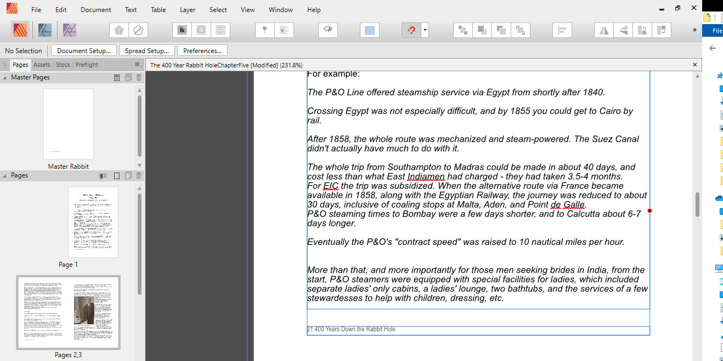Image resolution: width=723 pixels, height=361 pixels.
Task: Switch to the Pages panel tab
Action: pyautogui.click(x=20, y=65)
